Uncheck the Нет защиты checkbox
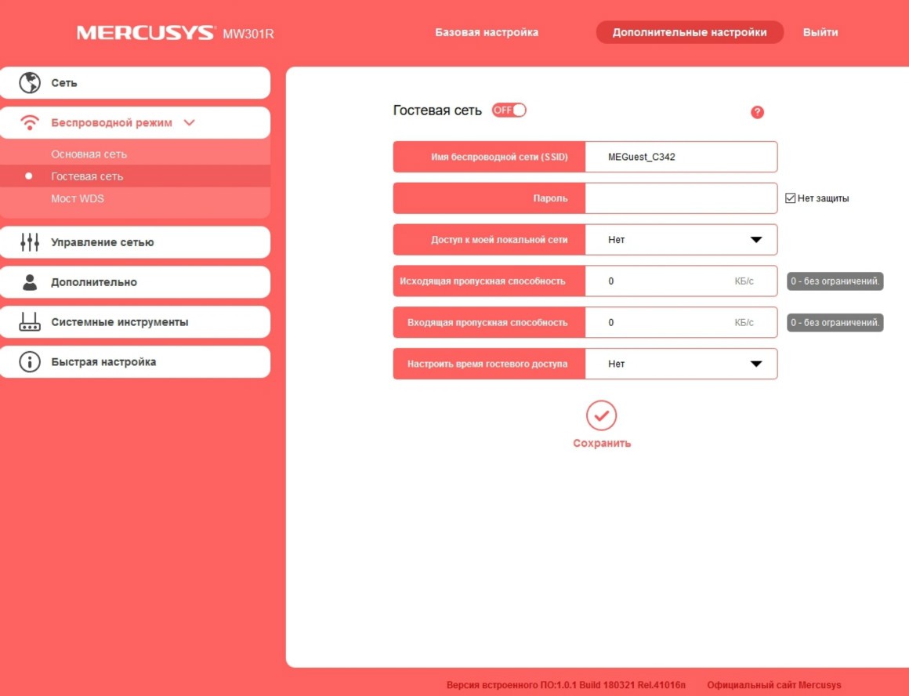909x696 pixels. pos(790,198)
